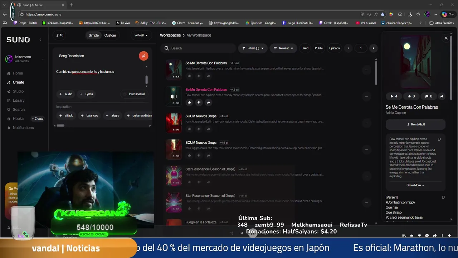Viewport: 458px width, 258px height.
Task: Open the Newest sort dropdown
Action: [283, 48]
